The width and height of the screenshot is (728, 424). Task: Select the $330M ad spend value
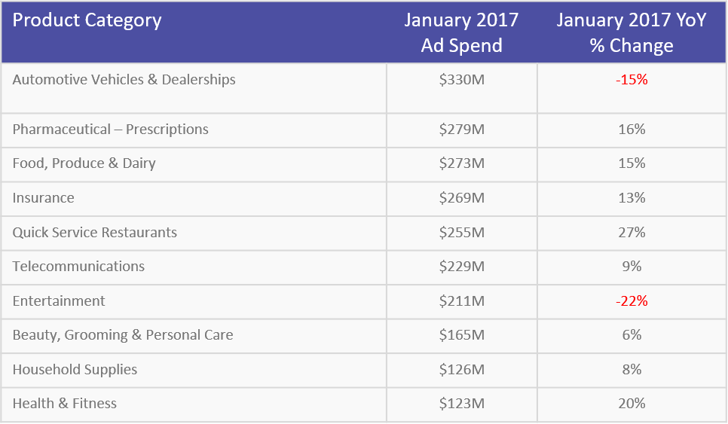point(462,80)
